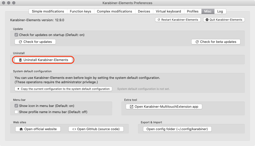The image size is (255, 146).
Task: Open Karabiner-MultitouchExtension app
Action: (x=164, y=107)
